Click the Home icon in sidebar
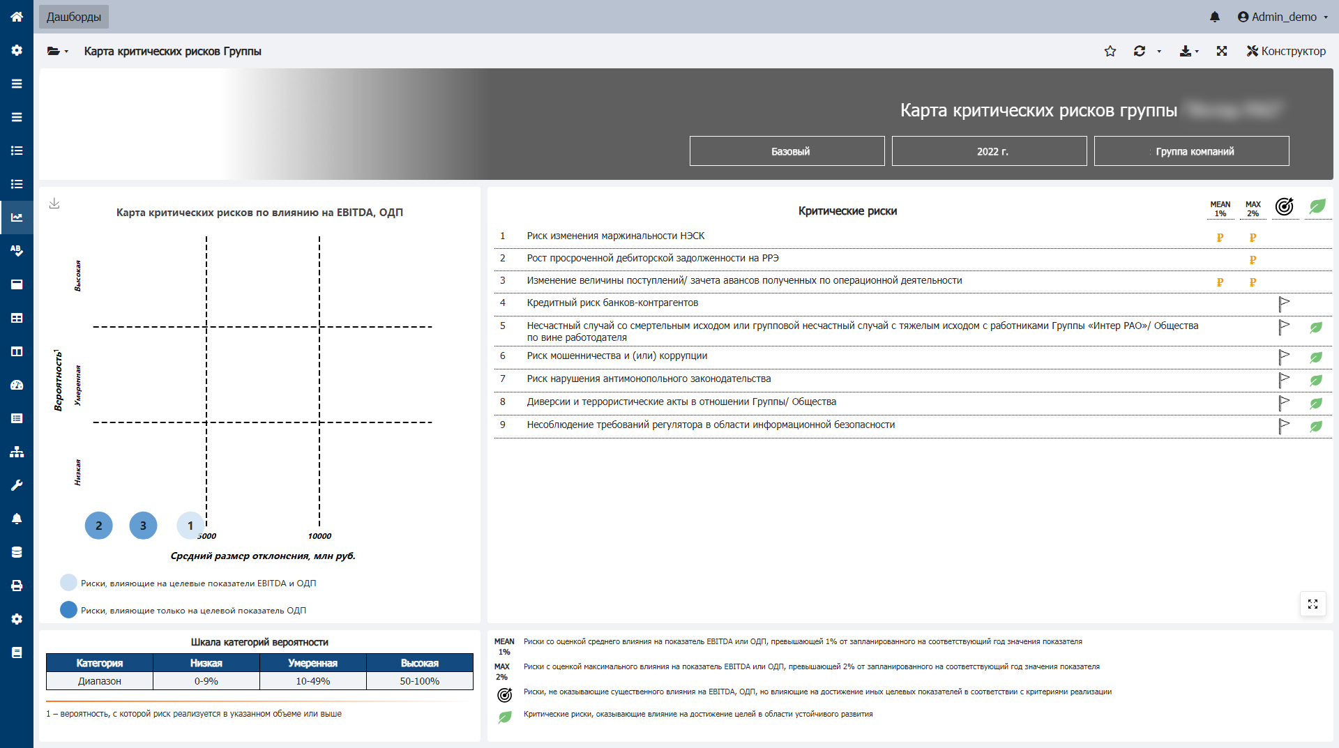 click(x=17, y=17)
